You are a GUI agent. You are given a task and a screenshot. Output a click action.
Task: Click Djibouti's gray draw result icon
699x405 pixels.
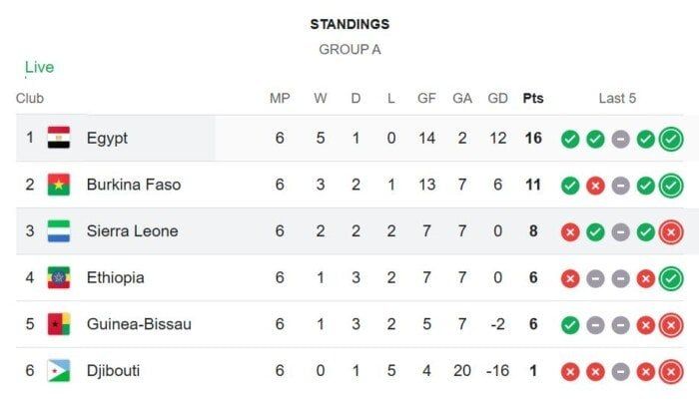tap(620, 372)
